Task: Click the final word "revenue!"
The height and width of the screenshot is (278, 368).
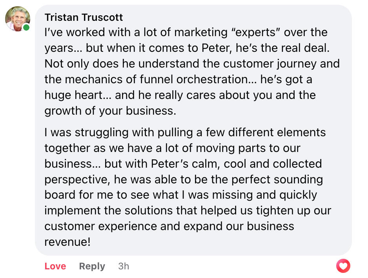Action: [67, 242]
